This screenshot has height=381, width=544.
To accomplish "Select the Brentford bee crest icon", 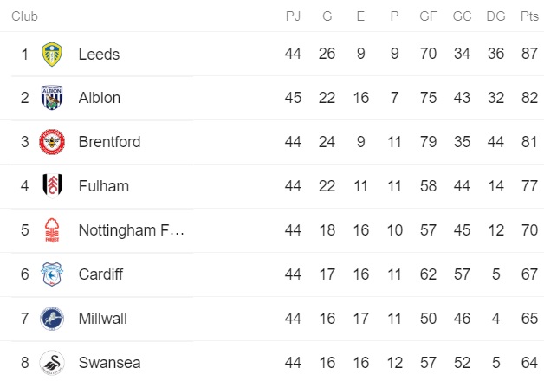I will pos(52,142).
